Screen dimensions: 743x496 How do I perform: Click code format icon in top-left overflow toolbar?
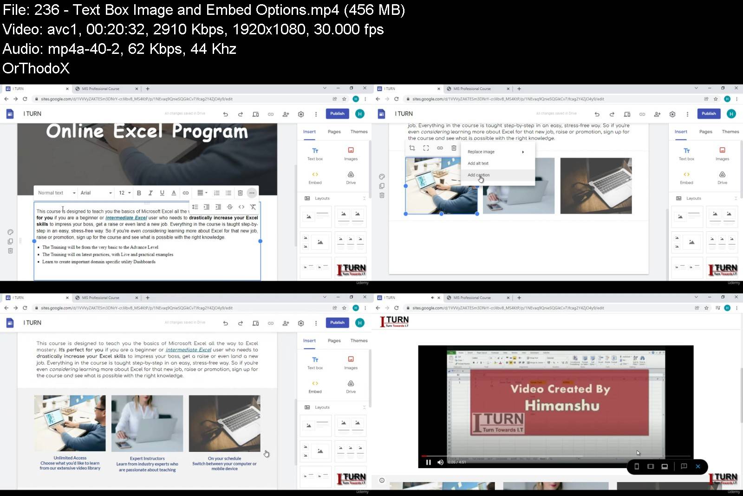click(x=241, y=207)
